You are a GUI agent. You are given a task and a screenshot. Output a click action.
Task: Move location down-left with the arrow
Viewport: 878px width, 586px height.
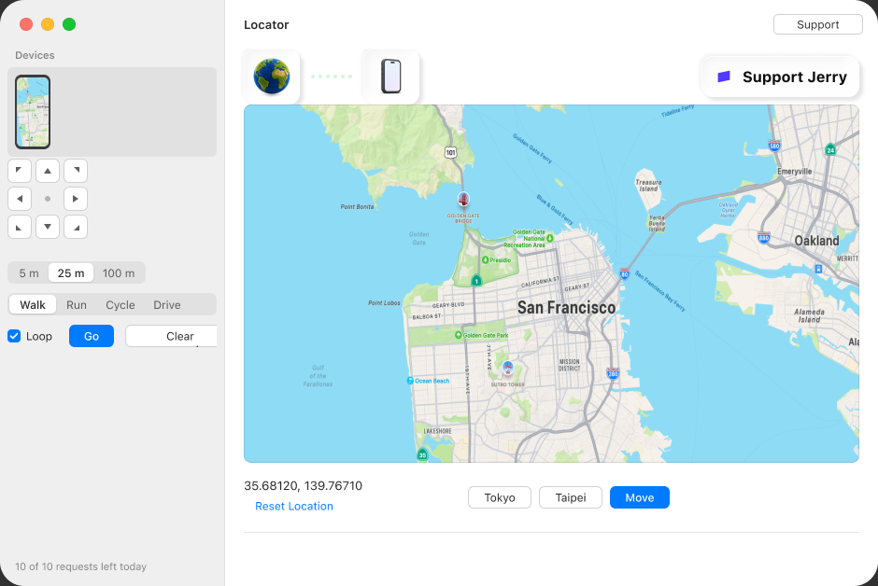pos(20,227)
